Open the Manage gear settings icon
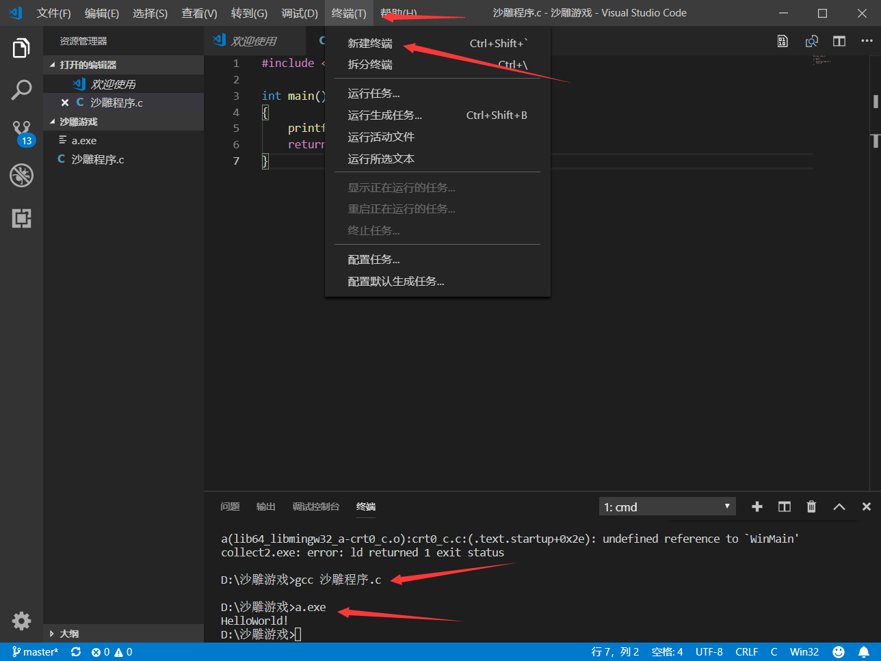This screenshot has height=661, width=881. [x=21, y=621]
